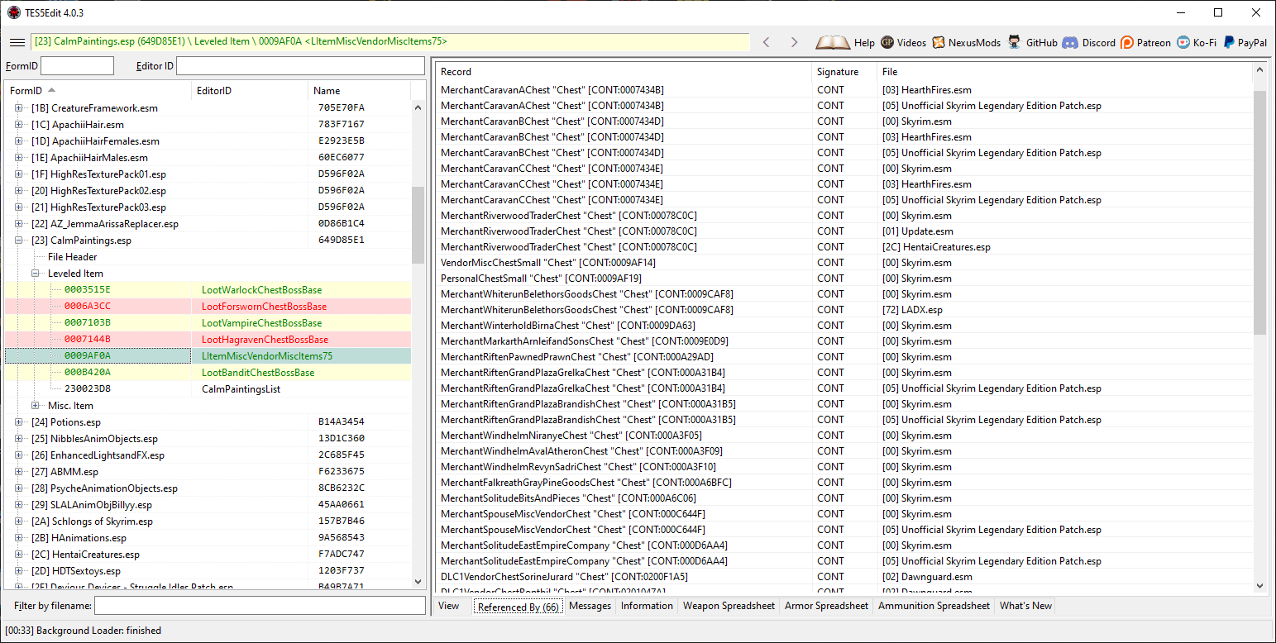The height and width of the screenshot is (643, 1276).
Task: Select LootWarlockChestBossBase record
Action: click(x=207, y=290)
